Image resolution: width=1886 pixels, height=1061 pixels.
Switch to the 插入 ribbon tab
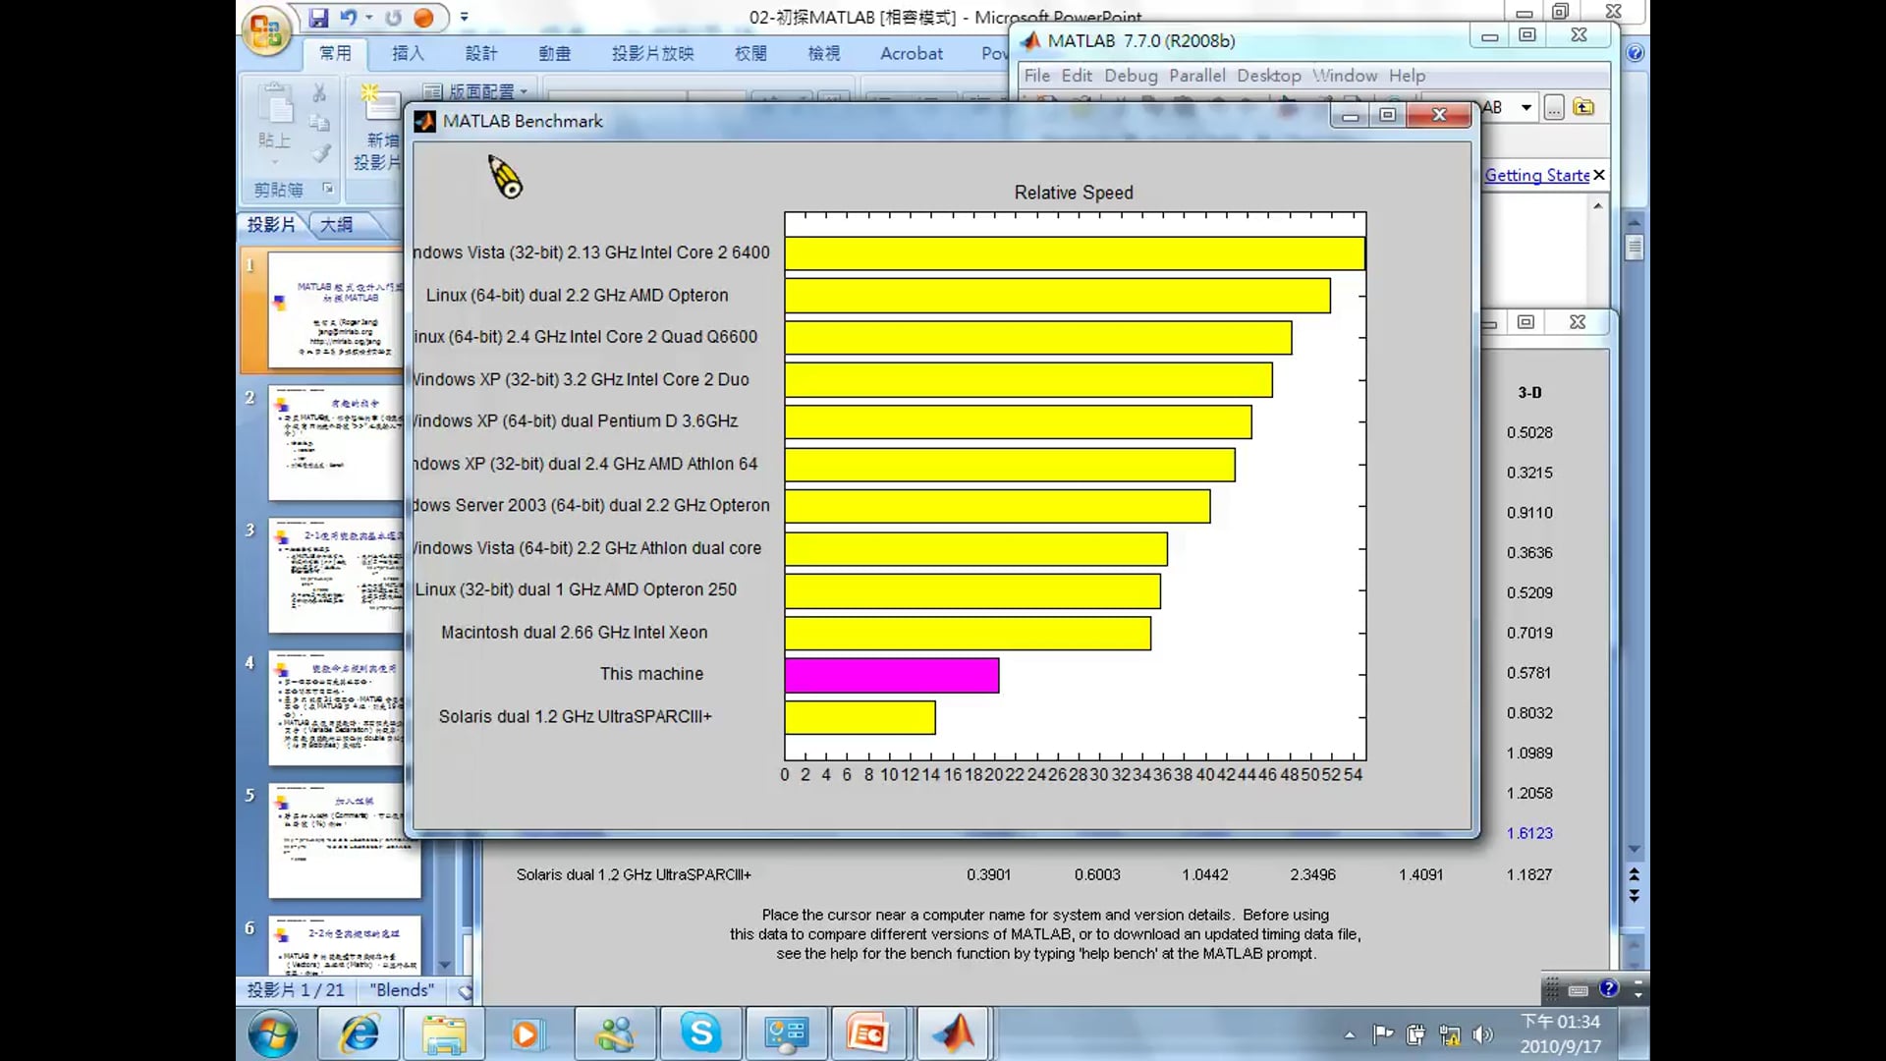408,53
